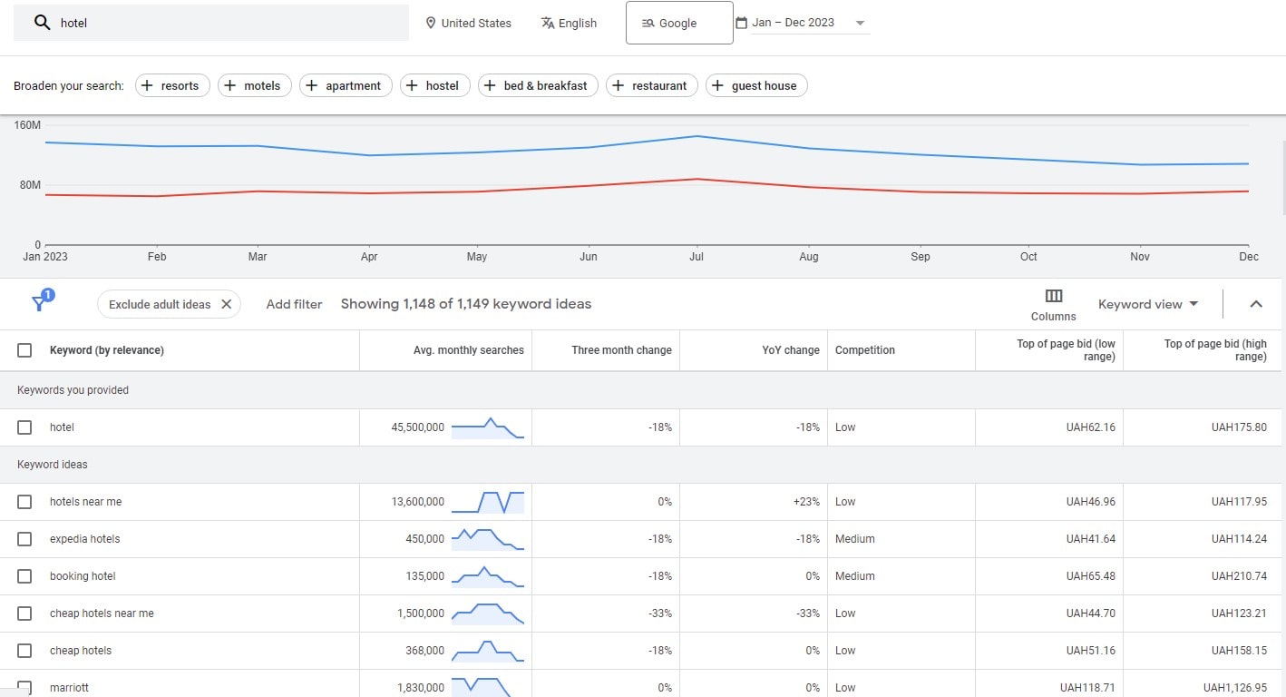Sort by Competition column header
Viewport: 1286px width, 697px height.
tap(865, 350)
